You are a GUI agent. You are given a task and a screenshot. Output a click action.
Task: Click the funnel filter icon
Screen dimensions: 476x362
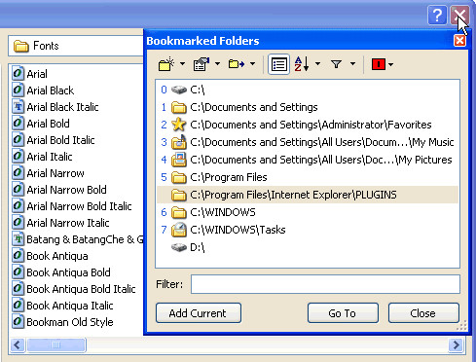(337, 64)
